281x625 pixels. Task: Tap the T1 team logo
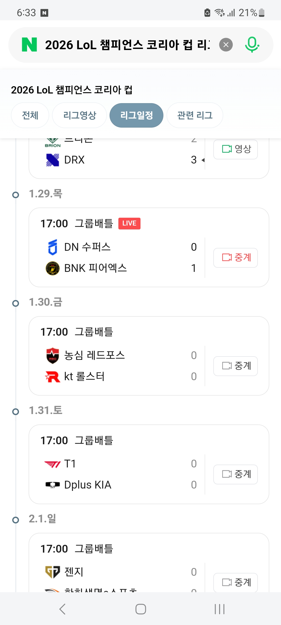coord(53,464)
